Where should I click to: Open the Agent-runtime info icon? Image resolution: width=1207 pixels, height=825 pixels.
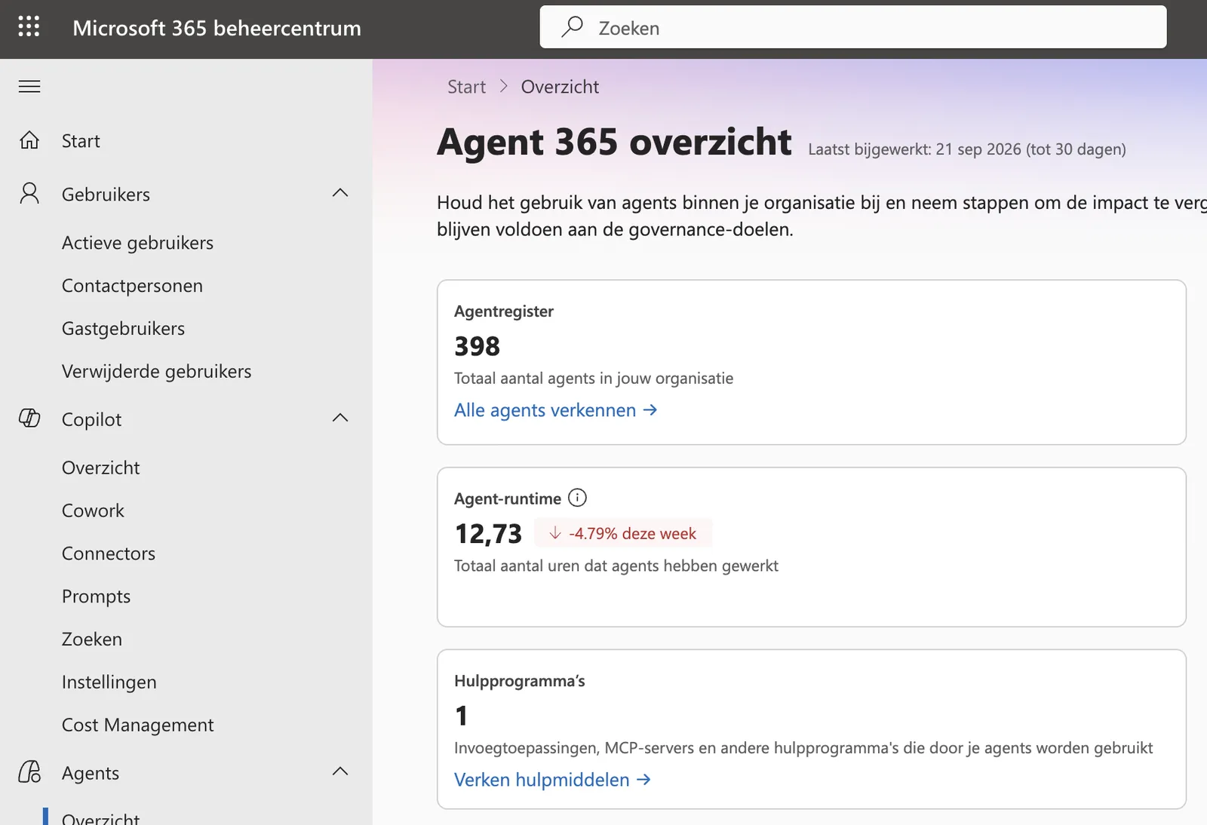(x=577, y=498)
